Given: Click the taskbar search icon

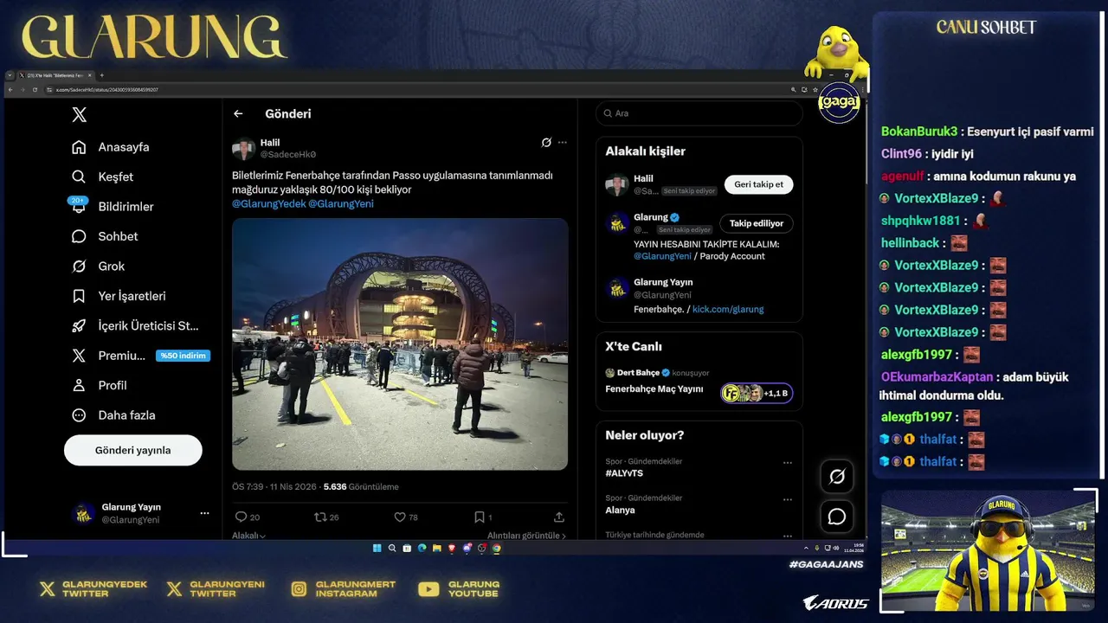Looking at the screenshot, I should pyautogui.click(x=392, y=548).
